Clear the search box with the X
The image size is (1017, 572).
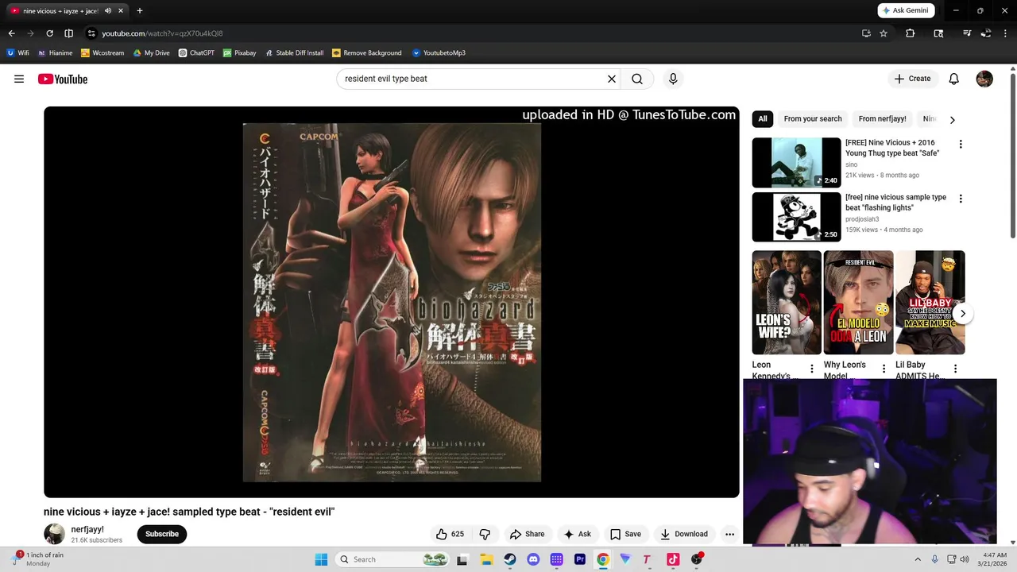tap(612, 79)
